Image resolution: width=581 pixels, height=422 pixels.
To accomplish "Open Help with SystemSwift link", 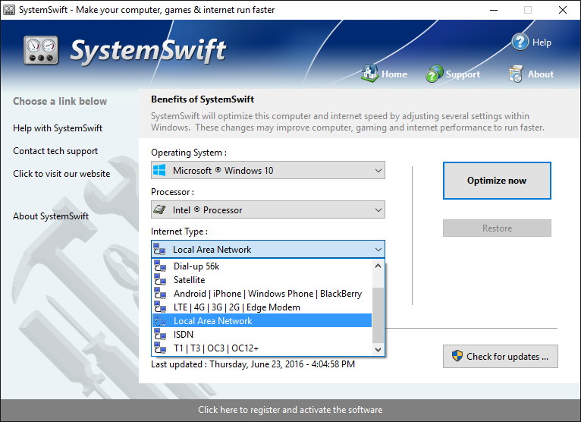I will coord(58,128).
